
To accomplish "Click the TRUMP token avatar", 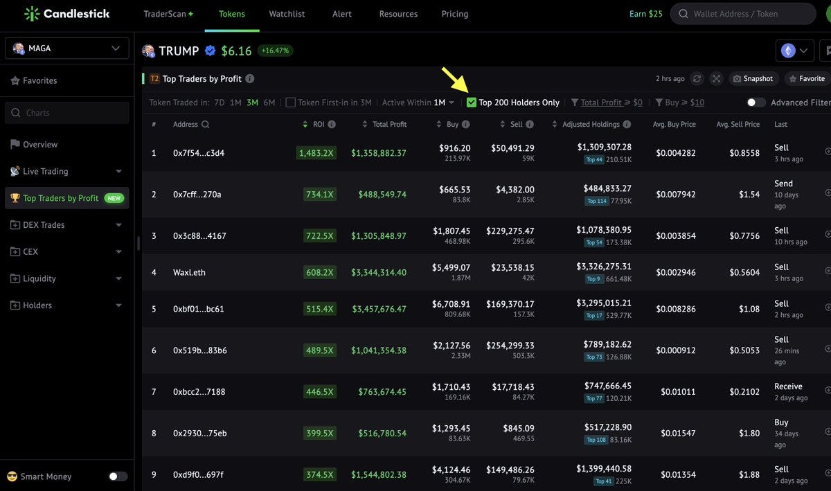I will (148, 51).
